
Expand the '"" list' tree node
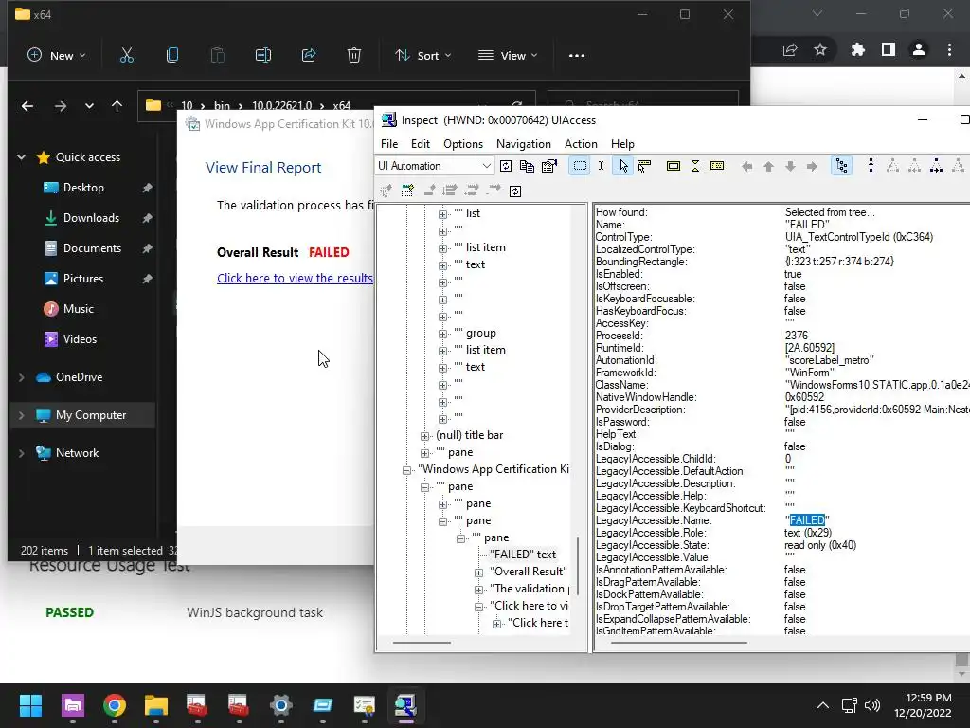click(x=443, y=214)
